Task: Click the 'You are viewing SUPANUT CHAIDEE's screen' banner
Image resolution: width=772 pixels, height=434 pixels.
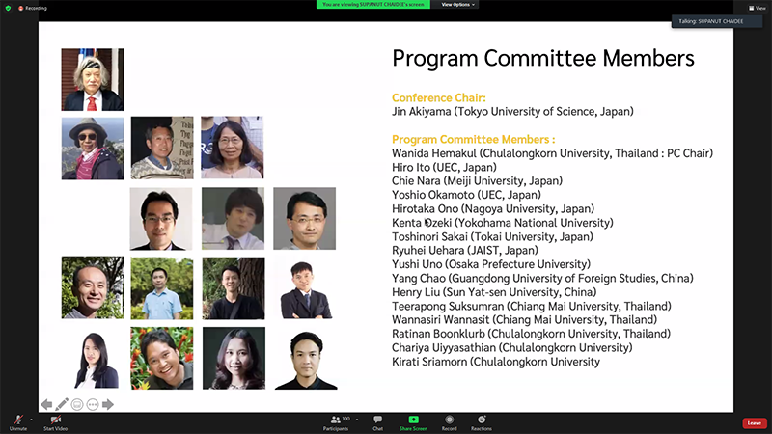Action: click(373, 5)
